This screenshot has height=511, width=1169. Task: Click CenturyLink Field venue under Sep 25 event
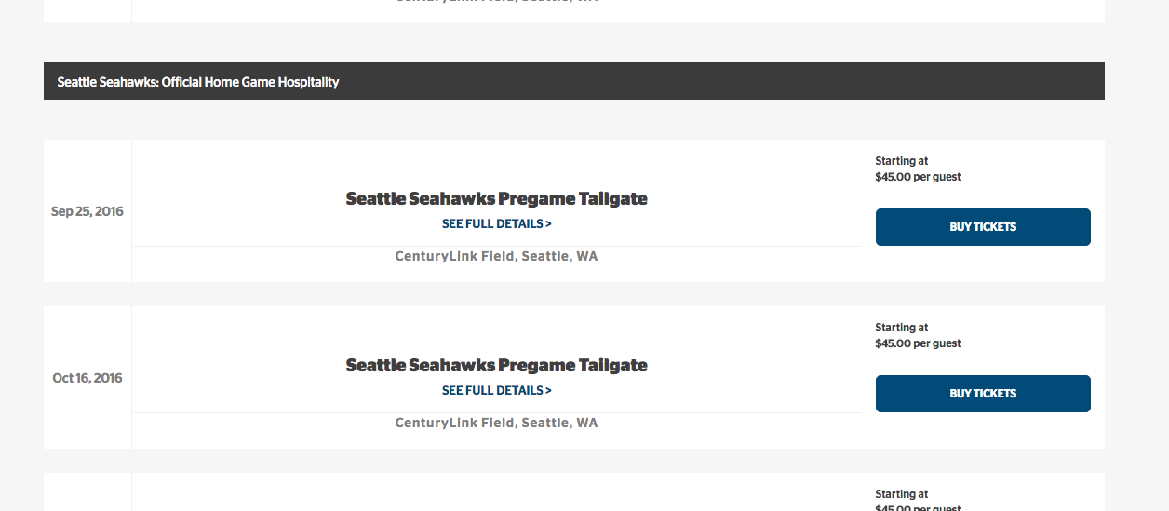497,256
